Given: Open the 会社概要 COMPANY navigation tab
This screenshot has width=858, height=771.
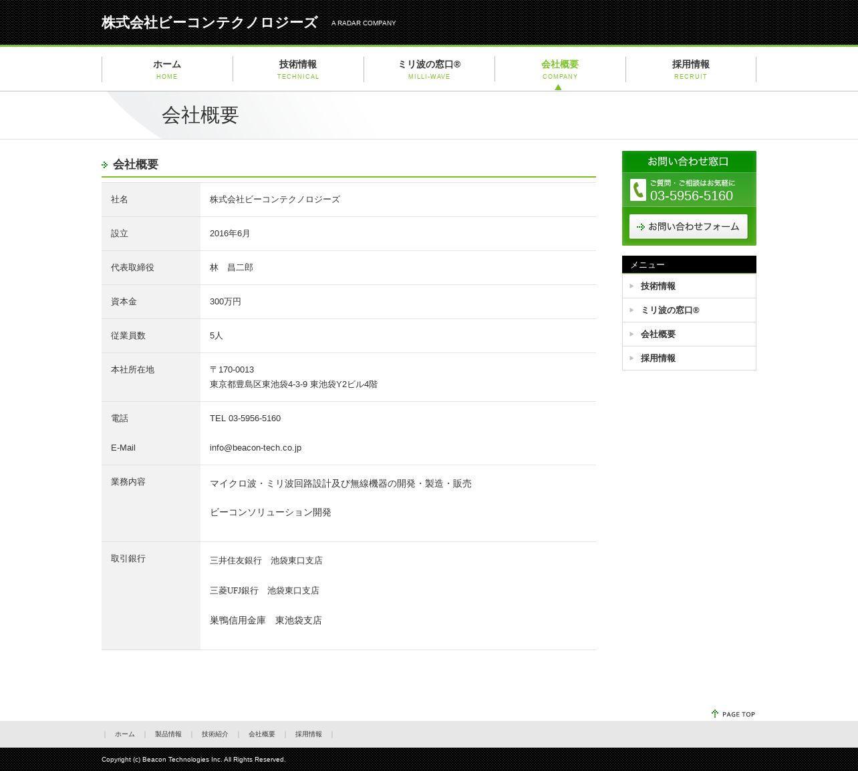Looking at the screenshot, I should 560,69.
